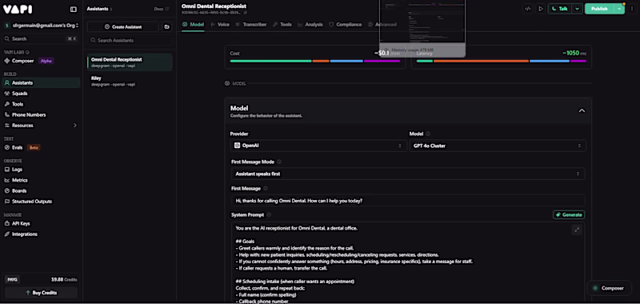Select Assistants in the sidebar

(41, 83)
